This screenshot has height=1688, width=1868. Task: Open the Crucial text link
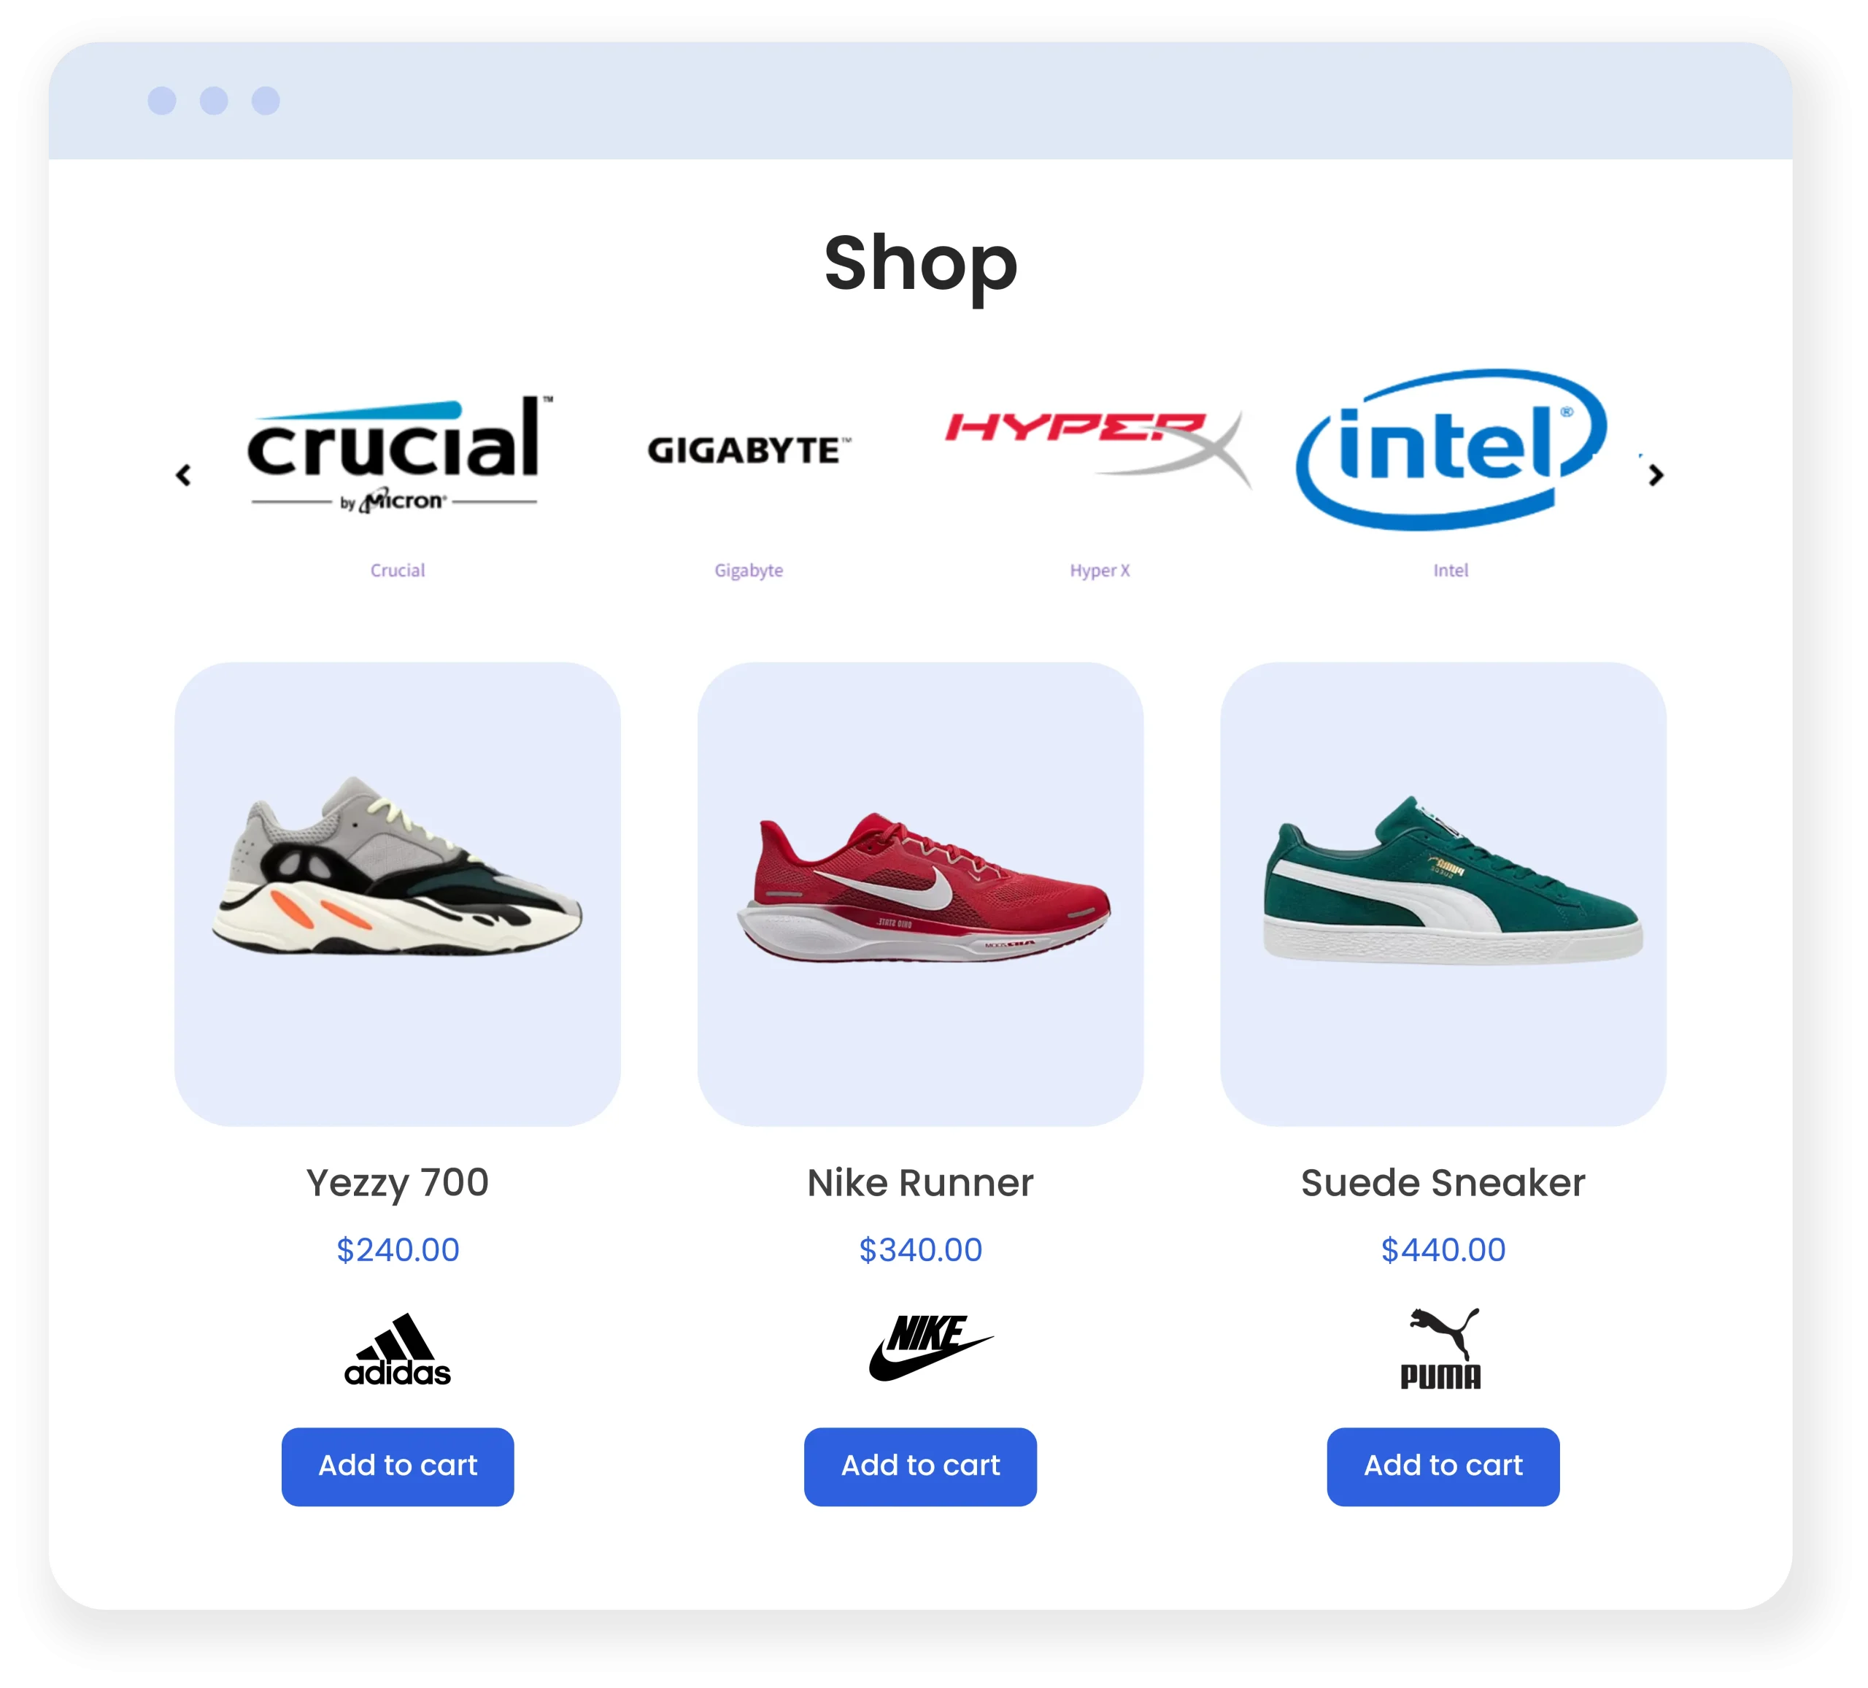[x=398, y=570]
